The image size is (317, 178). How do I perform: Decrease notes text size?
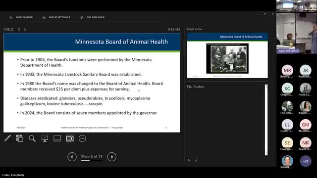pos(196,160)
